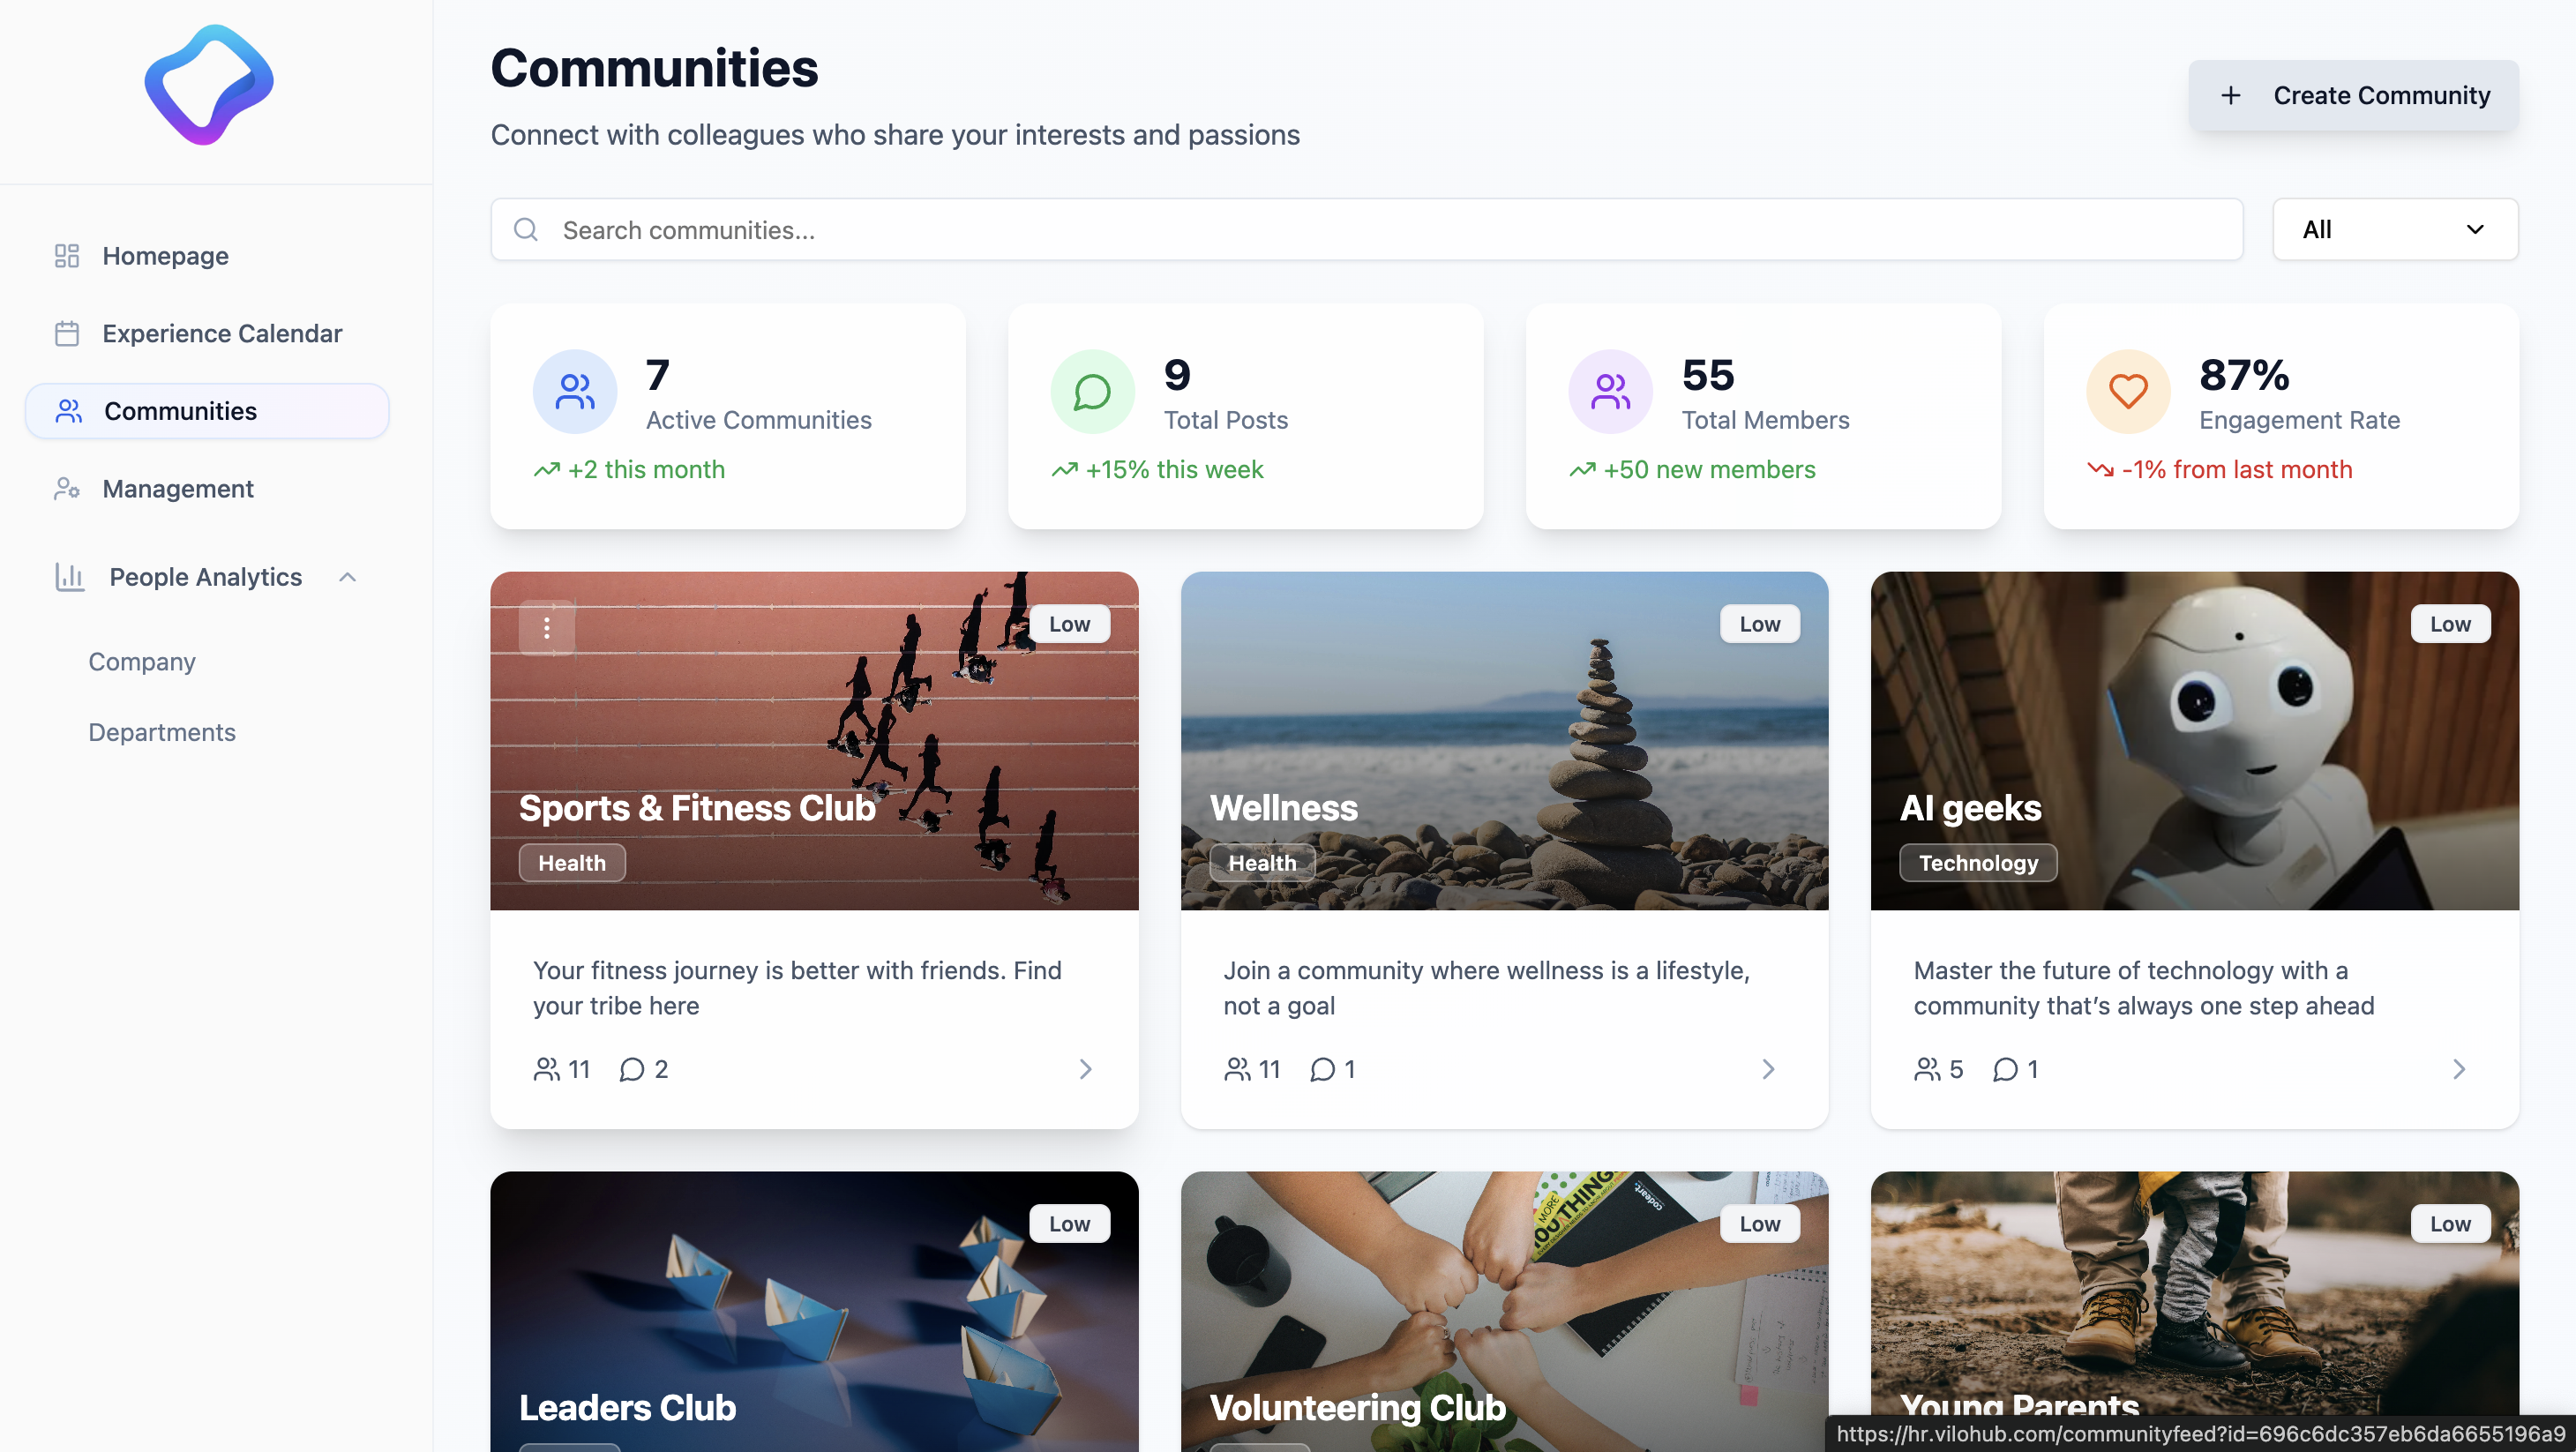Click members icon on AI geeks card
Screen dimensions: 2576x1452
(x=1928, y=1069)
